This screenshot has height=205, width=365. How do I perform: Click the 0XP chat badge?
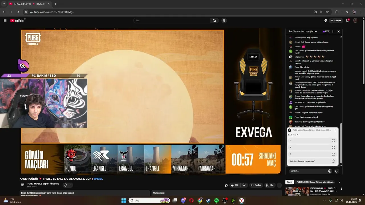[325, 32]
